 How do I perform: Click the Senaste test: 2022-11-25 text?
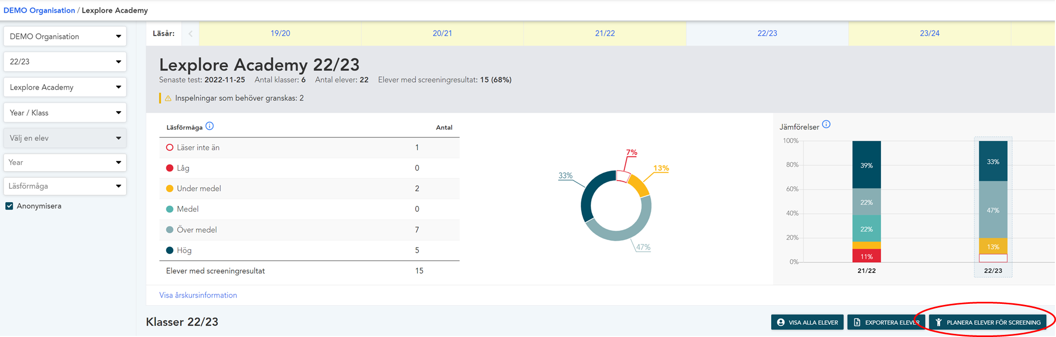[202, 80]
